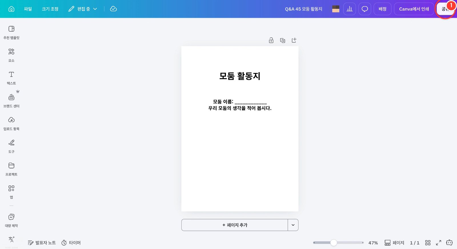
Task: Go to the Canva home icon
Action: [x=11, y=9]
